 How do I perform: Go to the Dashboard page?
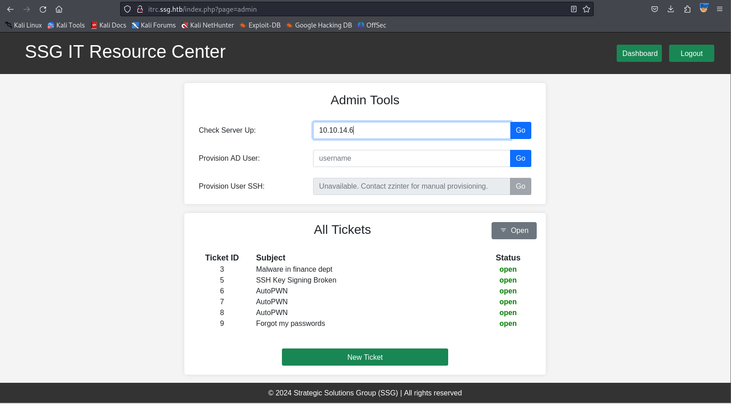pos(639,53)
